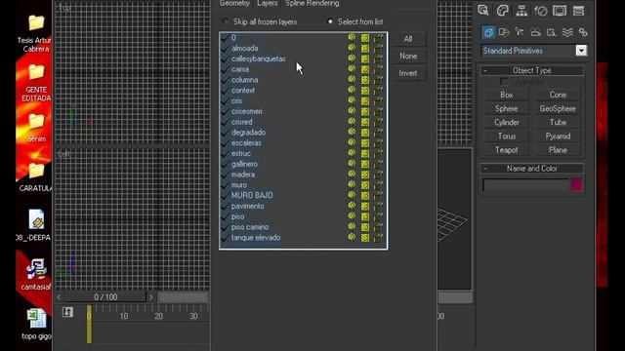
Task: Switch to the Geometry tab
Action: (x=234, y=3)
